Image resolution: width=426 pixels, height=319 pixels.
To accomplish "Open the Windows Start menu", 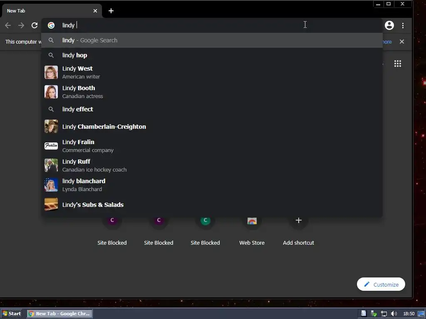I will tap(12, 314).
